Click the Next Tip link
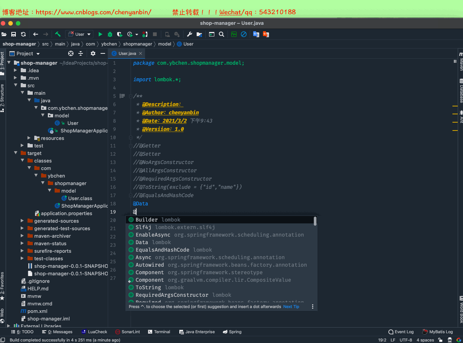The height and width of the screenshot is (343, 463). coord(291,307)
